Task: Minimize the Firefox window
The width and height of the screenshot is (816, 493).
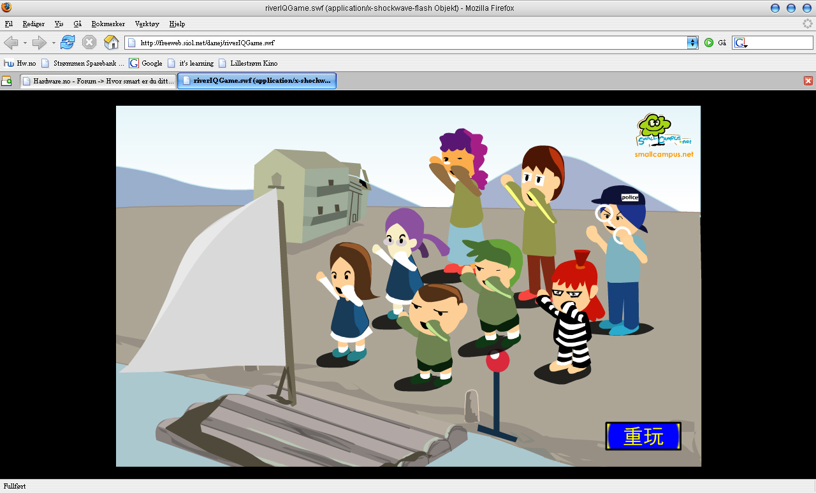Action: [x=775, y=8]
